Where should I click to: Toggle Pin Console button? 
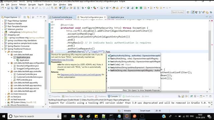click(x=191, y=96)
